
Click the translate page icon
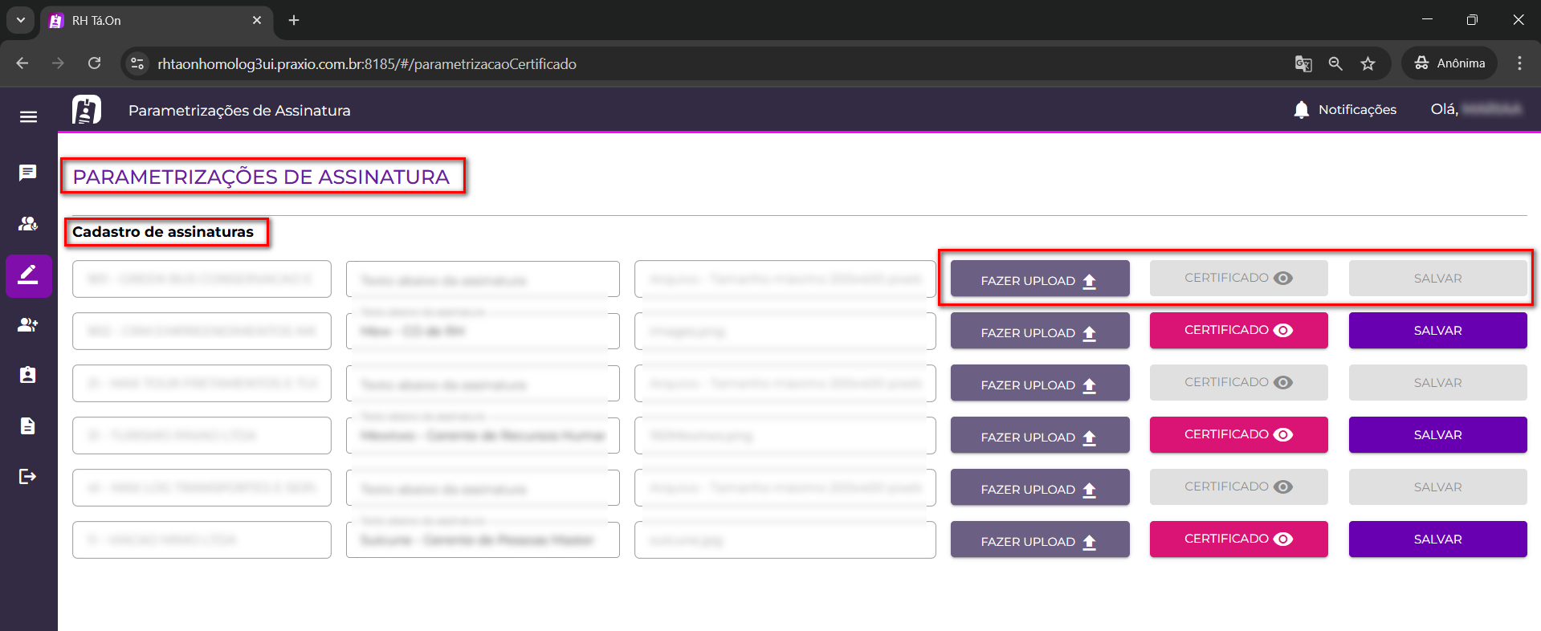(x=1303, y=63)
